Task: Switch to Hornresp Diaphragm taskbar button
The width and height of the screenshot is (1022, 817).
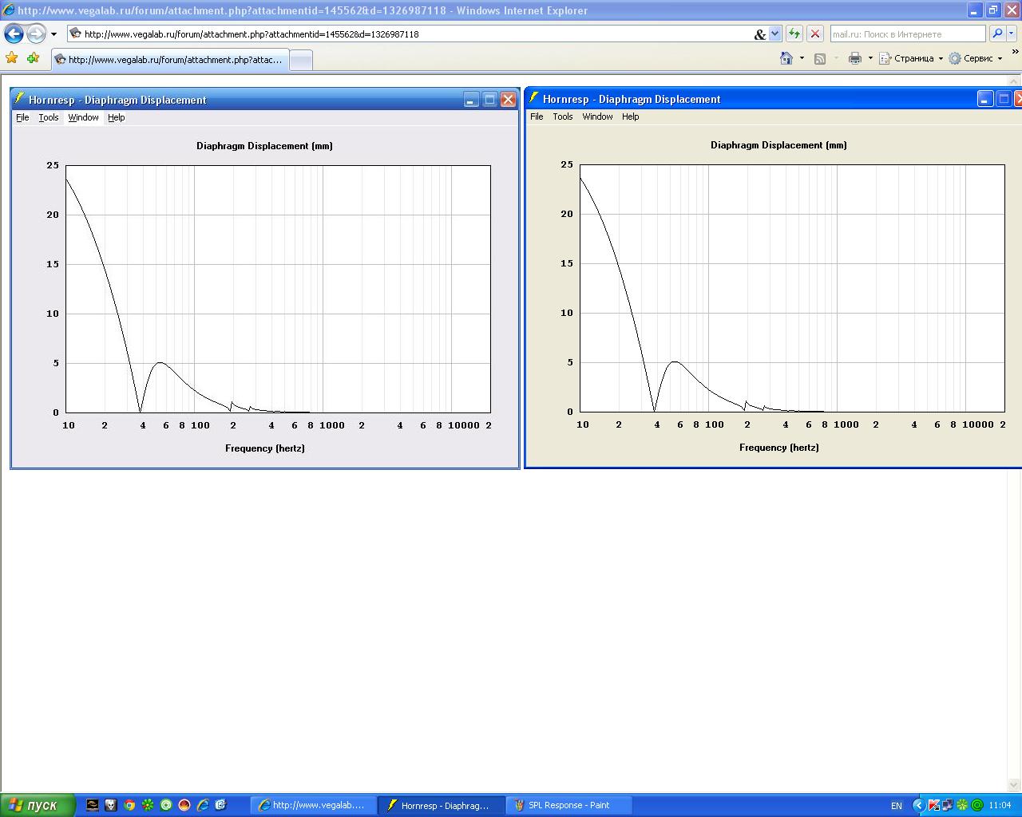Action: click(442, 805)
